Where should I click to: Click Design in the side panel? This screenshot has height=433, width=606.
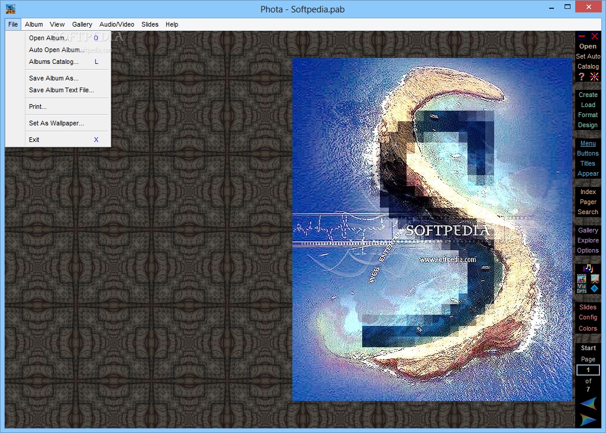pos(588,125)
